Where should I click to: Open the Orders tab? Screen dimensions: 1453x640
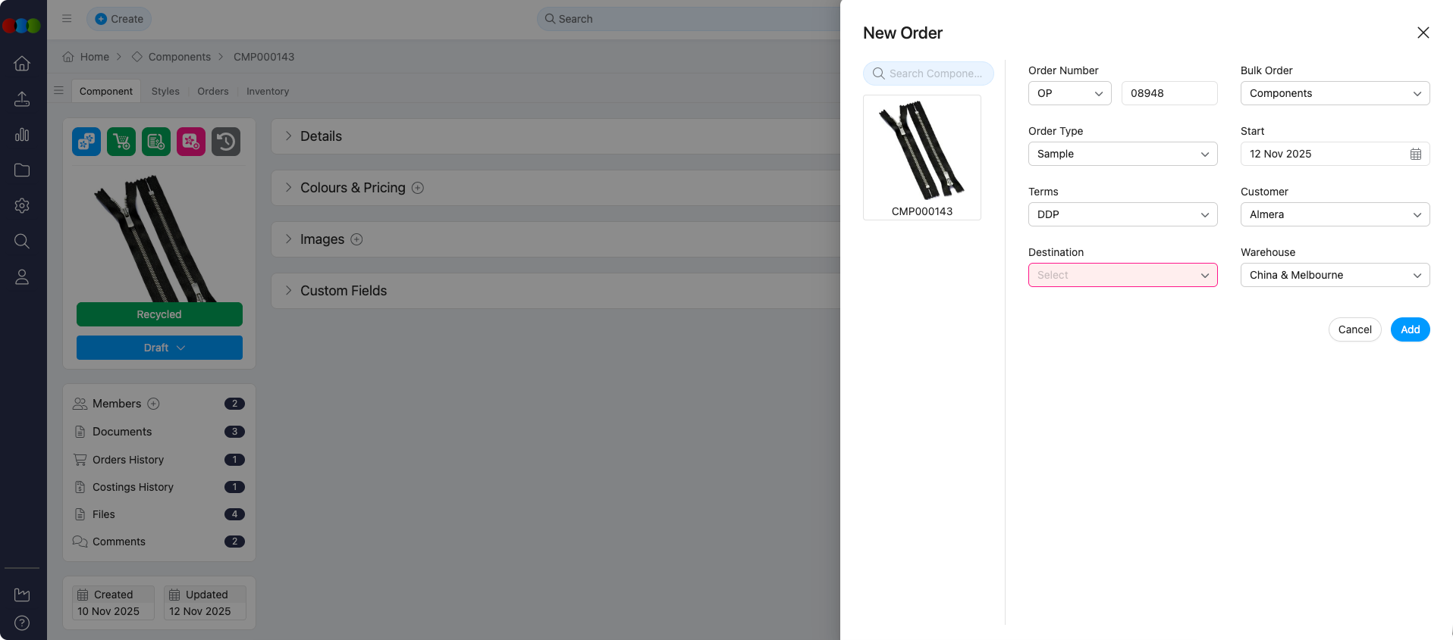tap(212, 91)
